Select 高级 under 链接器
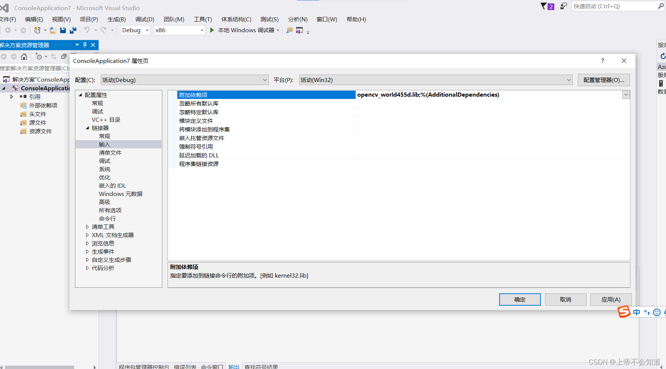This screenshot has height=369, width=666. (x=105, y=202)
